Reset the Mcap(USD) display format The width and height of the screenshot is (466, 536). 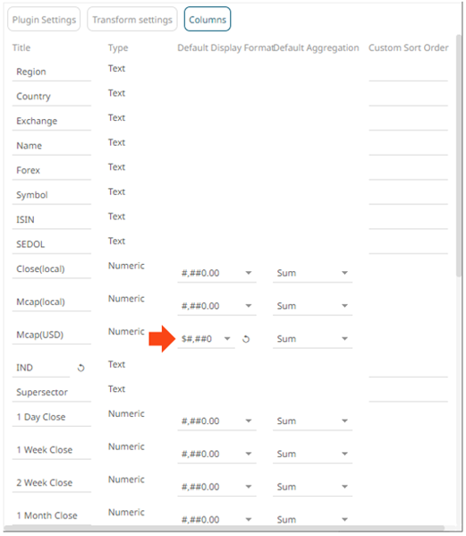[246, 339]
